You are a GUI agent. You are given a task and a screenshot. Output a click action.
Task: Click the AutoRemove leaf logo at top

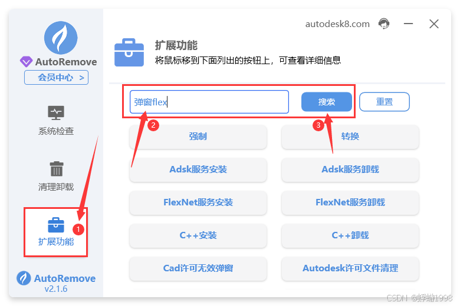[x=61, y=38]
